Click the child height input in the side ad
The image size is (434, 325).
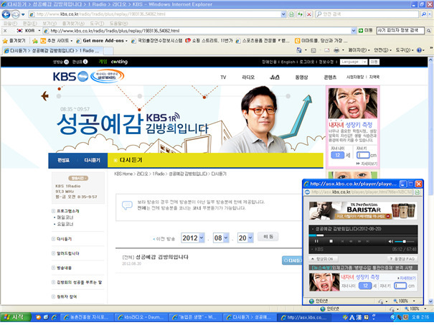[363, 155]
